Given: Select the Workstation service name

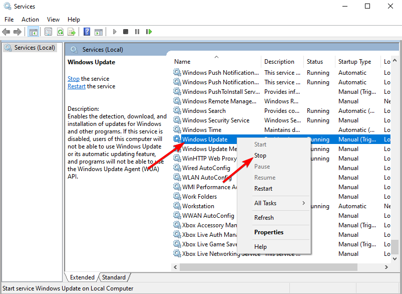Looking at the screenshot, I should pos(198,206).
